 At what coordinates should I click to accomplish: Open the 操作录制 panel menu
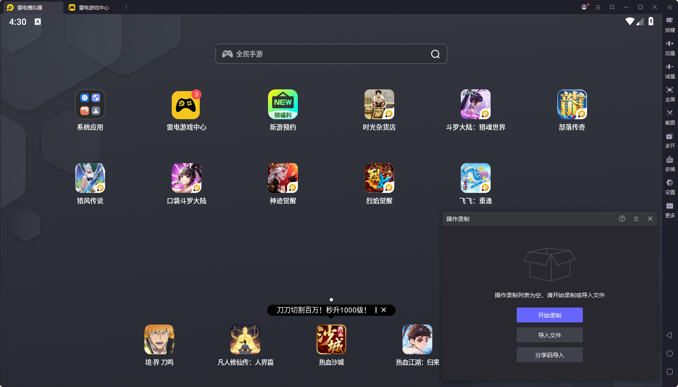[636, 219]
